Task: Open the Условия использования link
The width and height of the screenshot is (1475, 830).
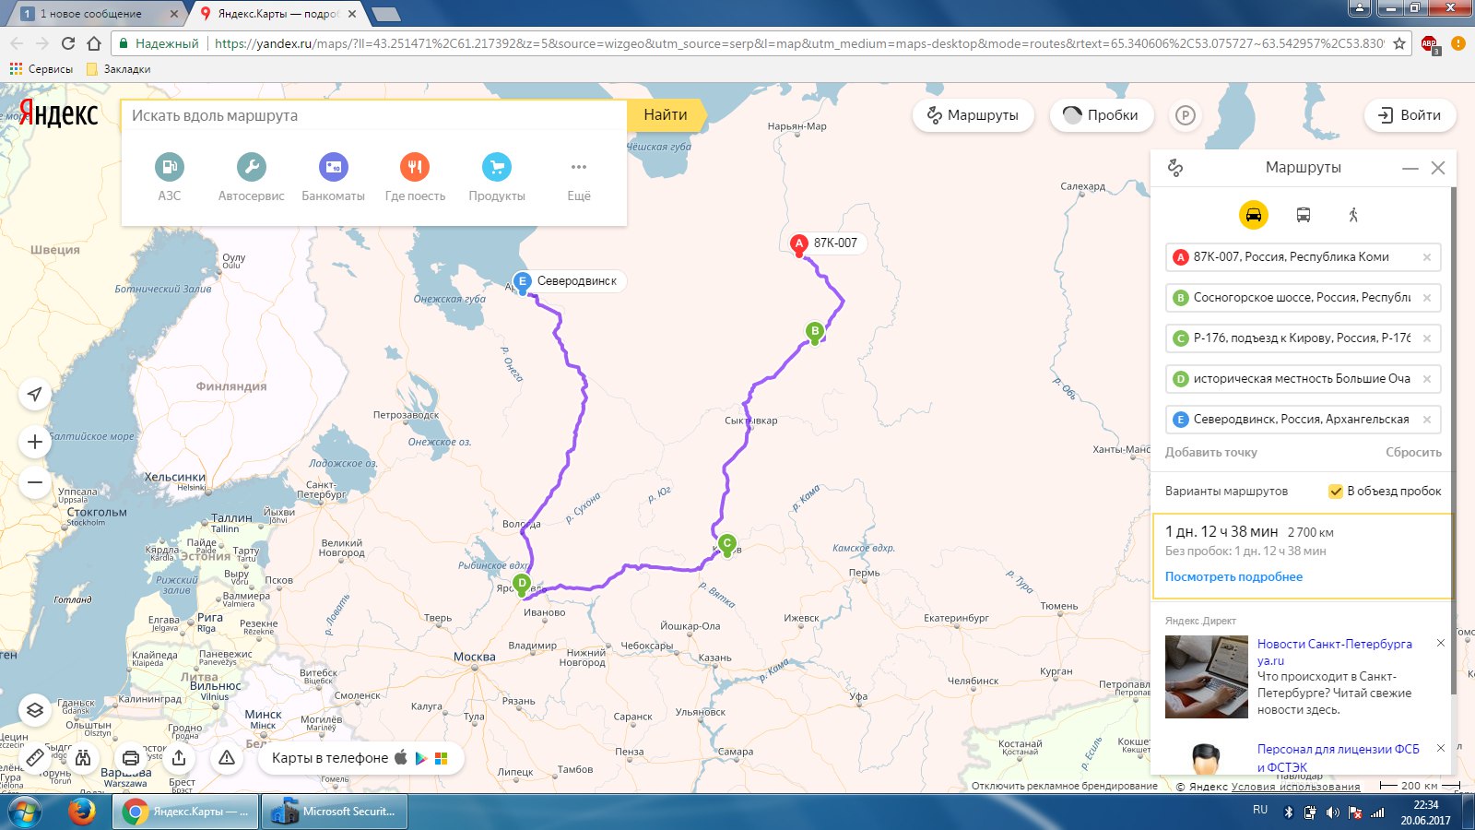Action: coord(1295,787)
